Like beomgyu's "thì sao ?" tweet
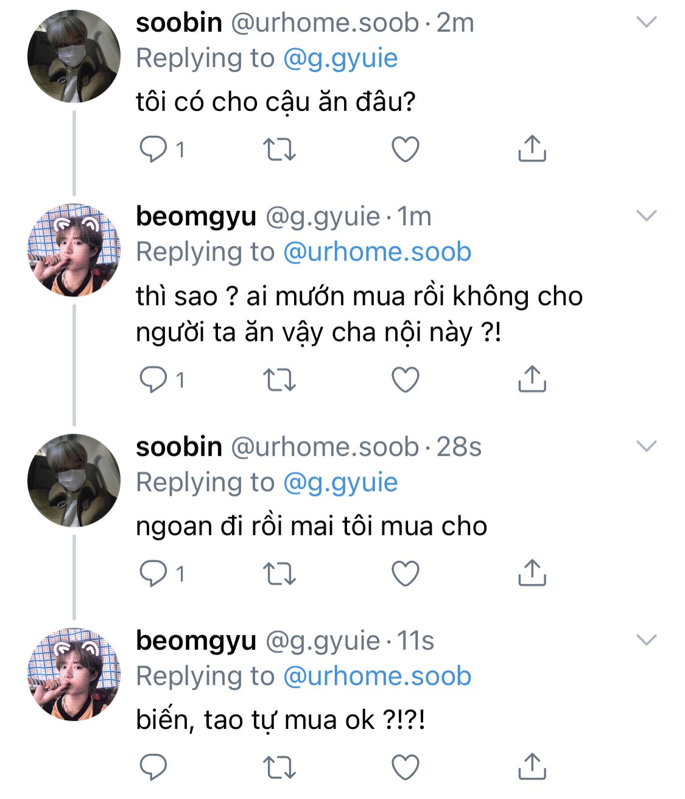This screenshot has width=685, height=799. coord(406,380)
